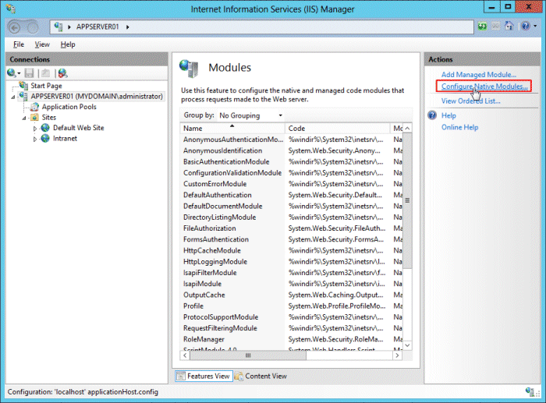Image resolution: width=546 pixels, height=403 pixels.
Task: Click arrow before APPSERVER01 in address bar
Action: tap(69, 27)
